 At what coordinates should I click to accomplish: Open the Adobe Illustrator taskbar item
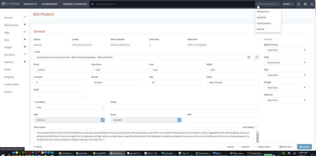(x=254, y=153)
